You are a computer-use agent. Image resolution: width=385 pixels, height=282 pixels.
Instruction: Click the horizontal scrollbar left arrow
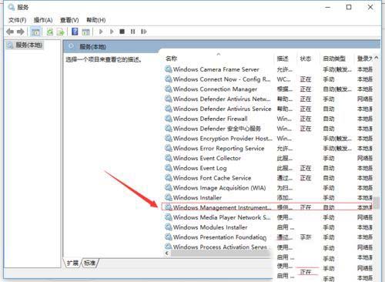point(167,253)
